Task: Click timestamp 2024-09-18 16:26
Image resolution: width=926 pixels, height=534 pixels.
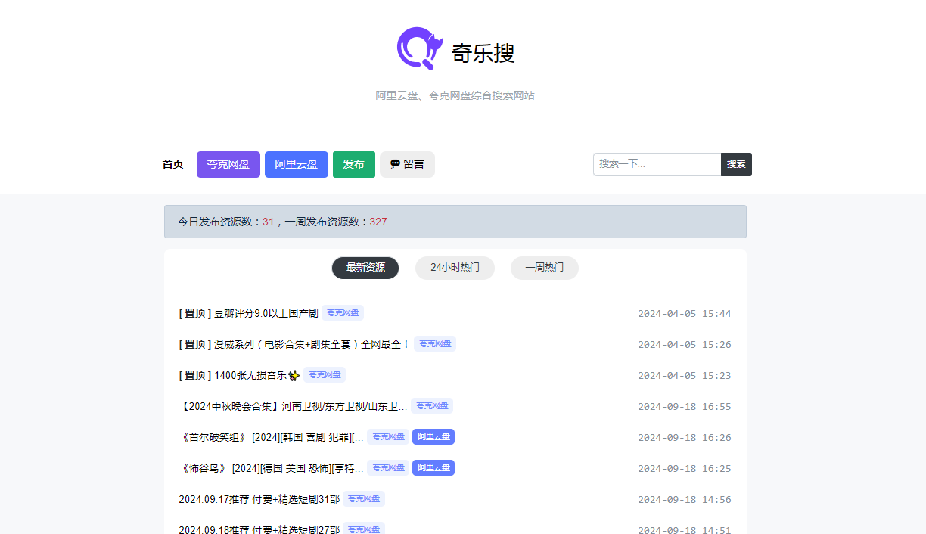Action: [685, 438]
